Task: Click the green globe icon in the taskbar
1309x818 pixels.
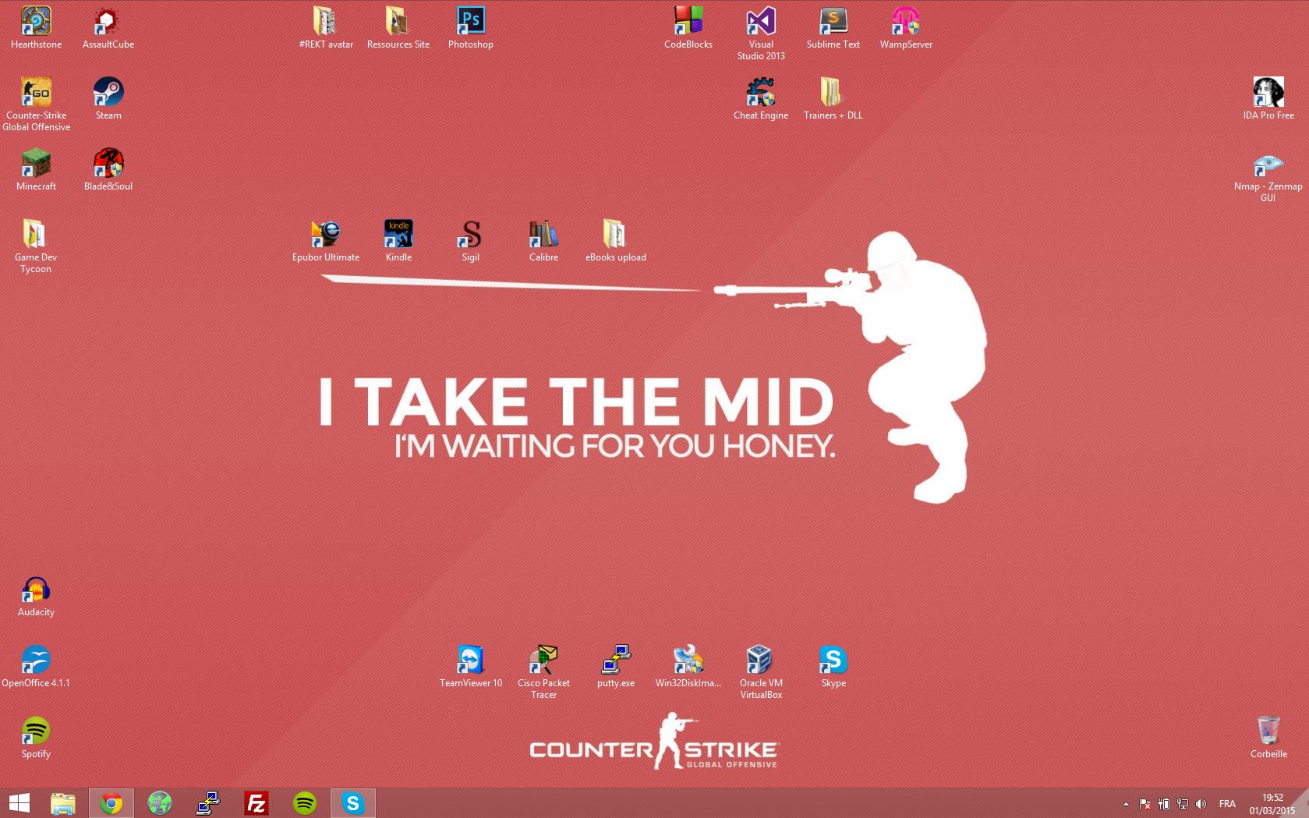Action: tap(160, 803)
